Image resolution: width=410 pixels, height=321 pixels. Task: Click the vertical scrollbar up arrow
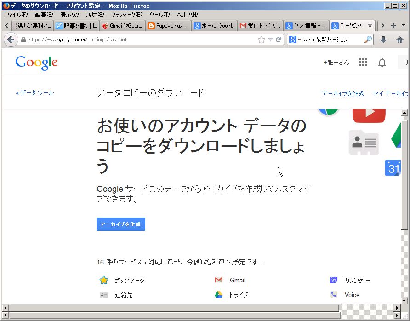[404, 113]
